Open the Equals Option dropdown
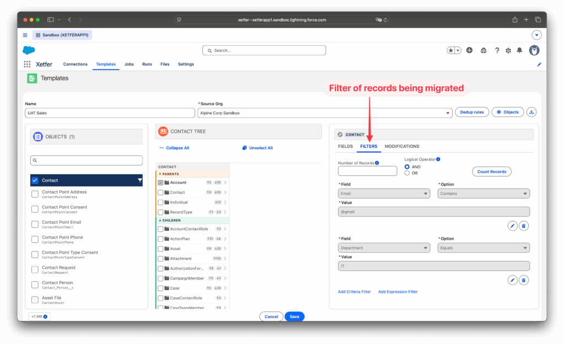Image resolution: width=564 pixels, height=344 pixels. 484,248
